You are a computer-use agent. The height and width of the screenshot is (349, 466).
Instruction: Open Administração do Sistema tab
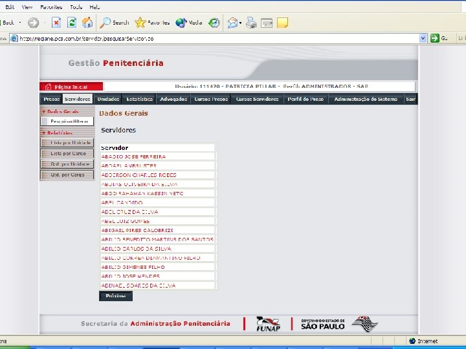point(366,99)
